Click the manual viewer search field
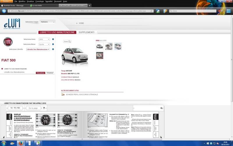This screenshot has height=146, width=233. tap(146, 108)
